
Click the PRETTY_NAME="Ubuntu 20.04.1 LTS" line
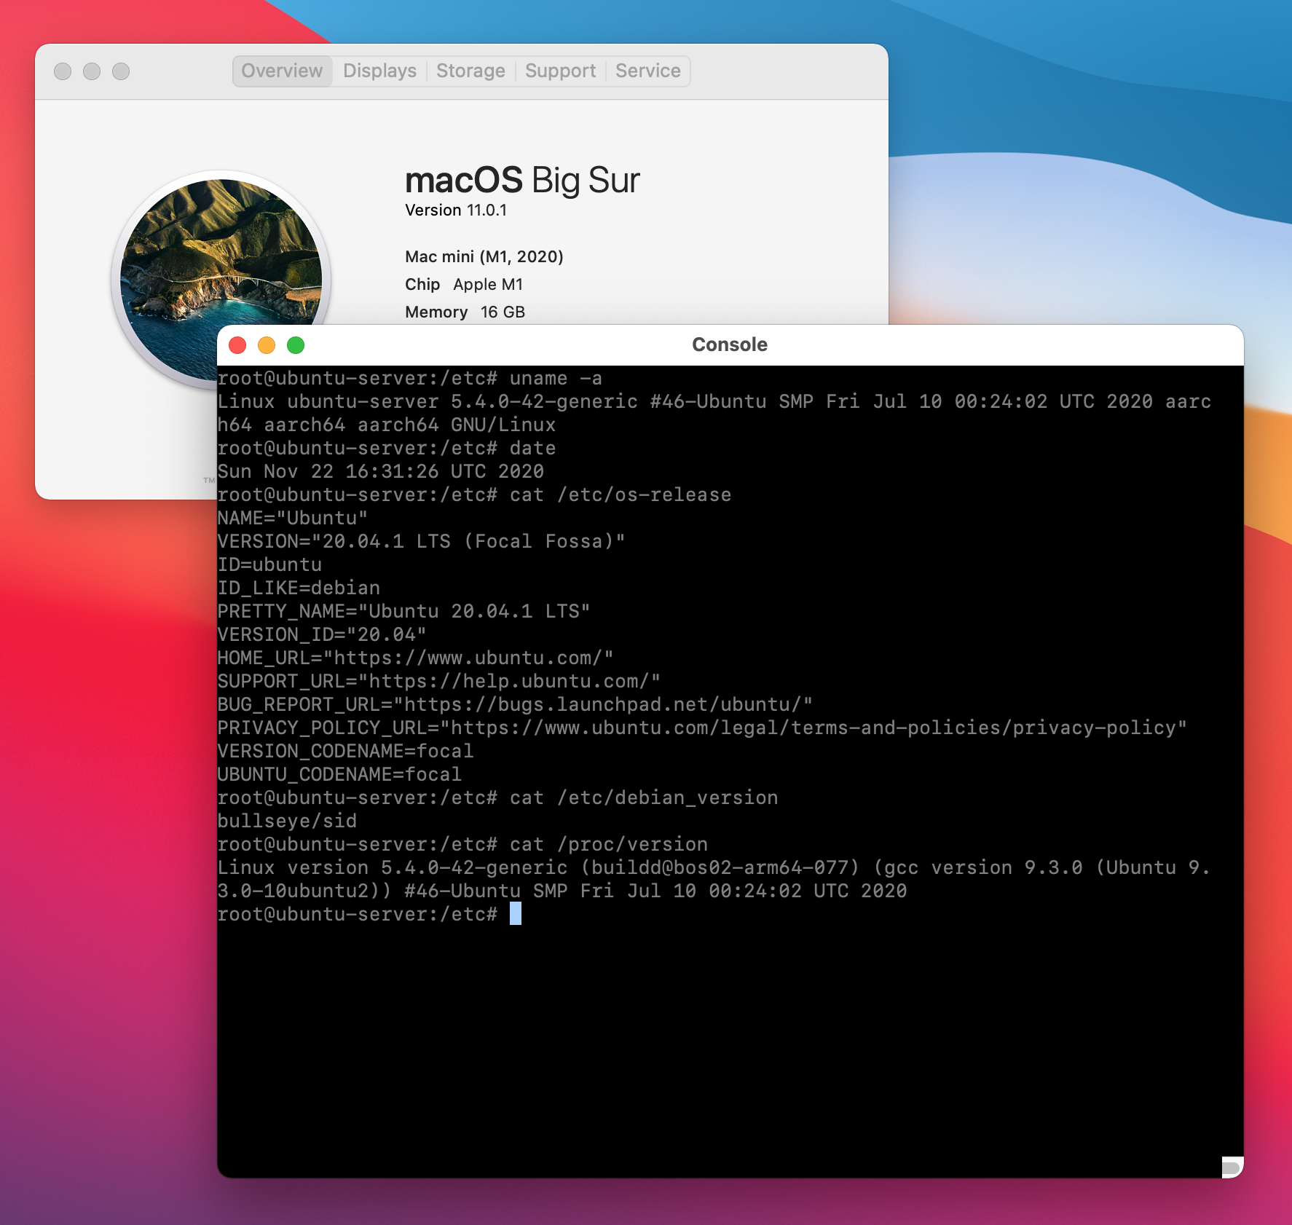(x=404, y=612)
